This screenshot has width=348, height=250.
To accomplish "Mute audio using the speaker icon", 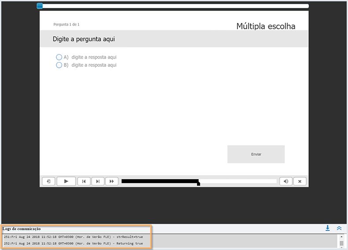I will pos(286,181).
